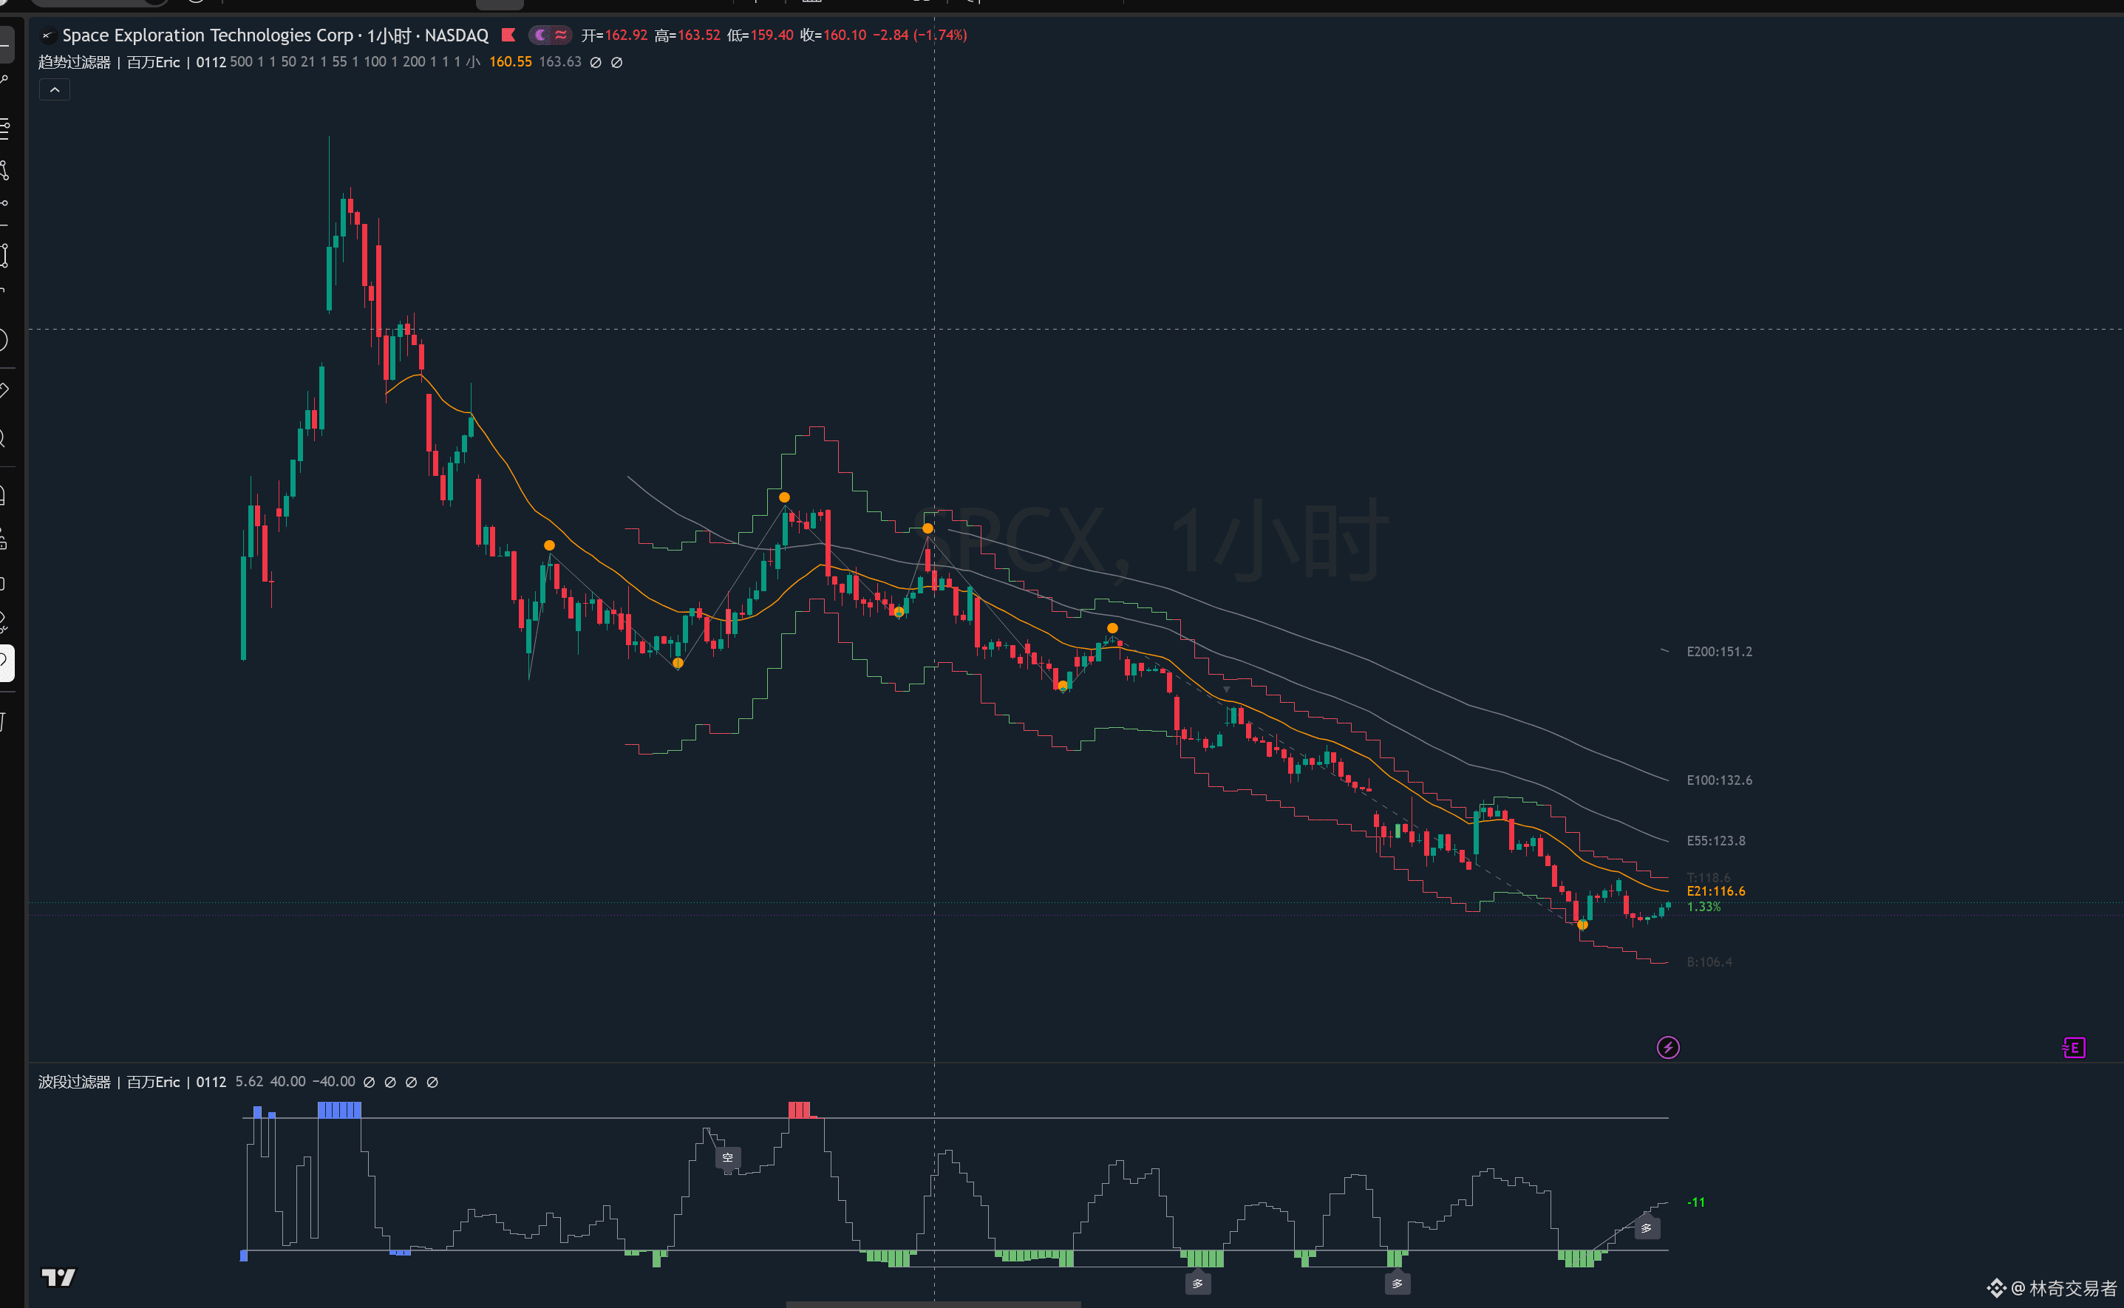This screenshot has width=2124, height=1308.
Task: Click the TradingView logo
Action: pyautogui.click(x=59, y=1277)
